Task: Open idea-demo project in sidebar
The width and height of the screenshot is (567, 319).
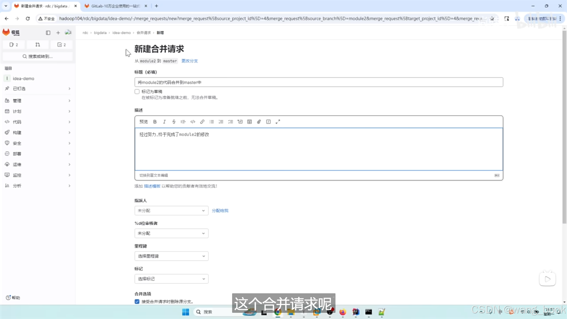Action: (x=38, y=79)
